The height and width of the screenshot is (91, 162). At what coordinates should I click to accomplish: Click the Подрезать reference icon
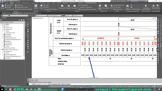coord(68,6)
